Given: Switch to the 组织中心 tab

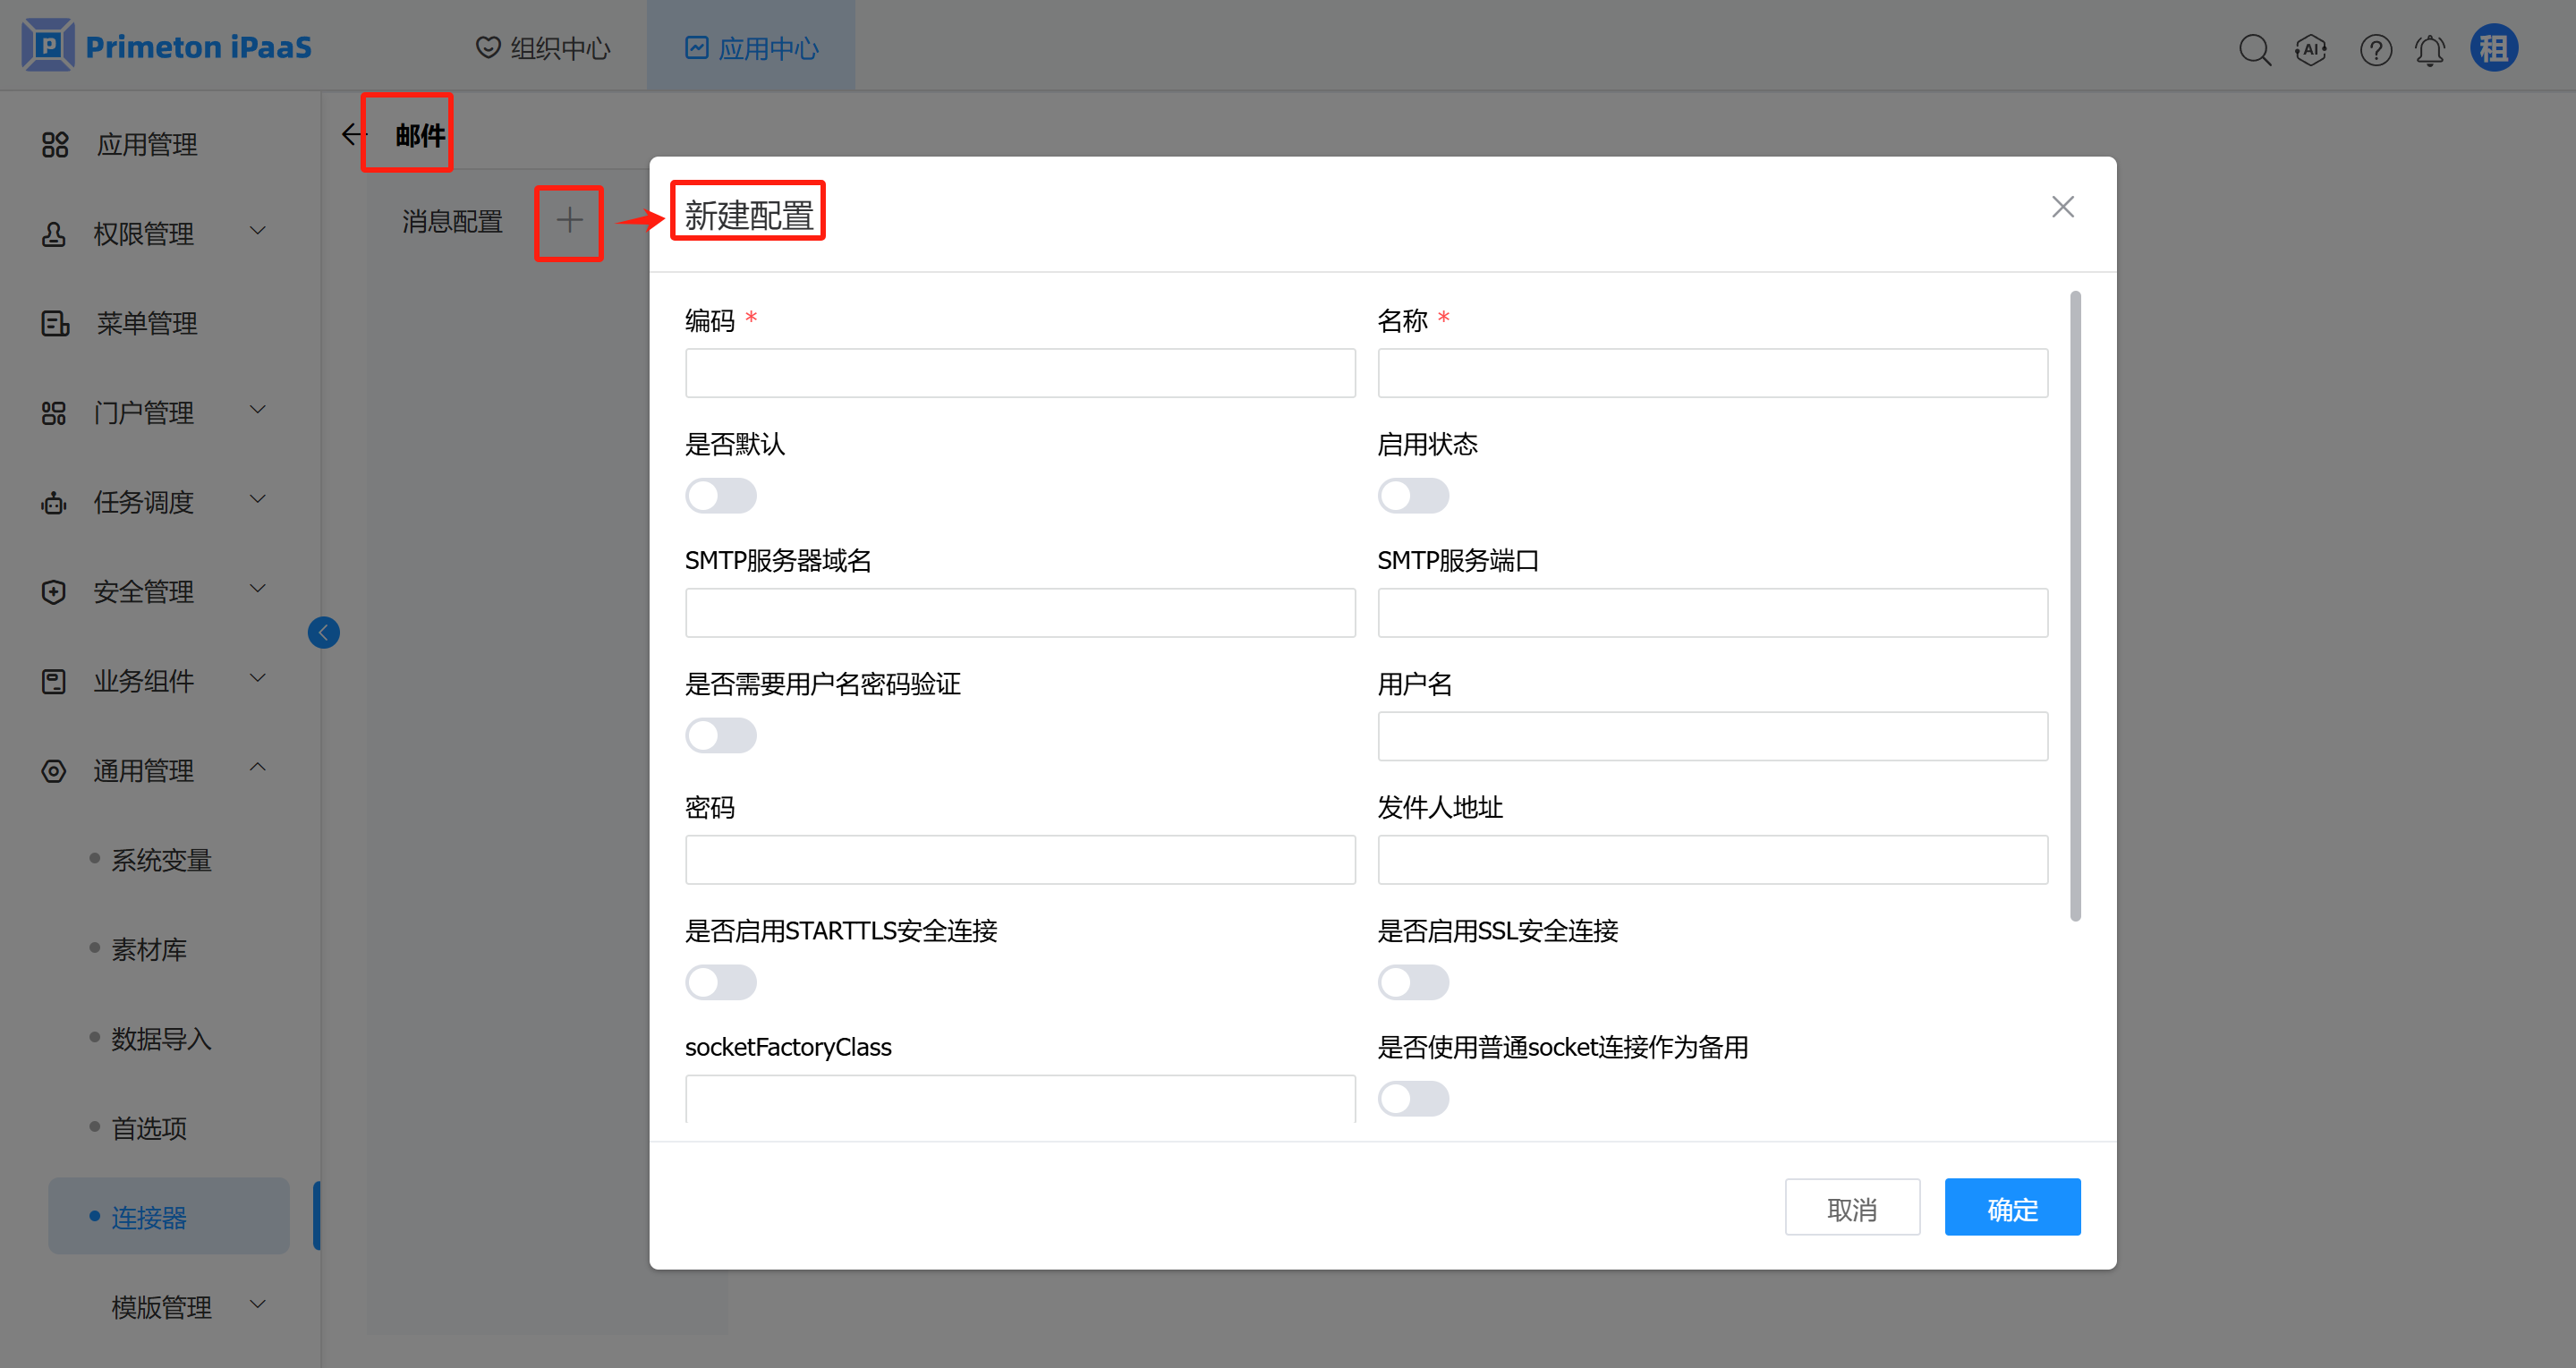Looking at the screenshot, I should coord(543,47).
